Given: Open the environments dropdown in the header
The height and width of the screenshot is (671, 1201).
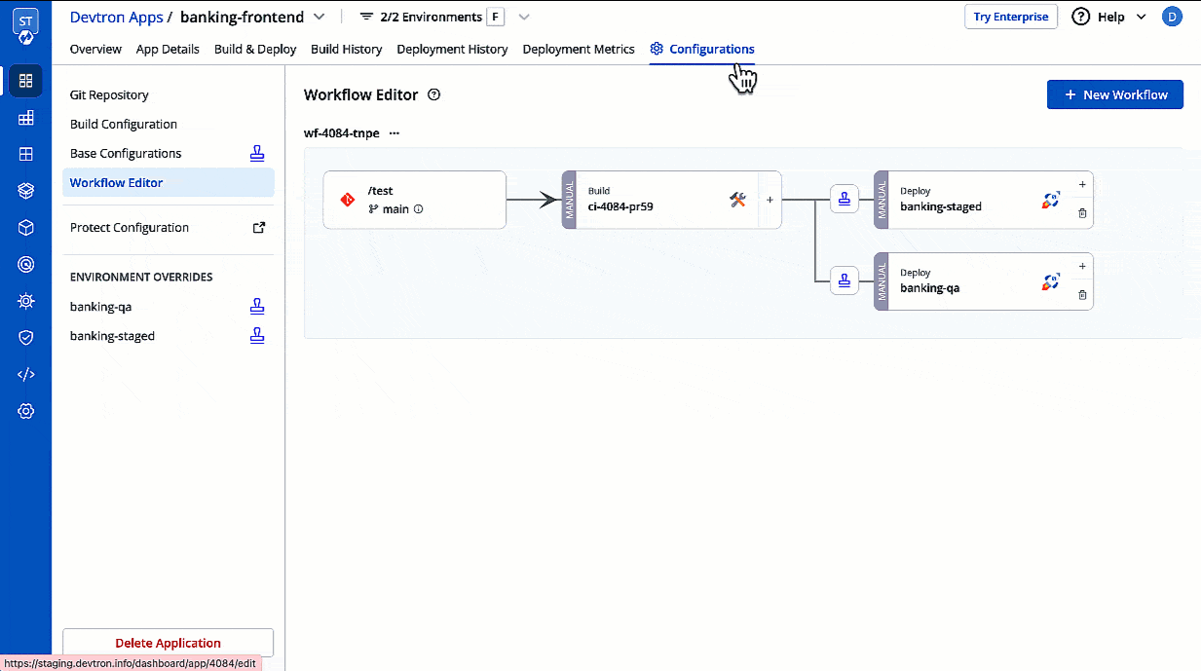Looking at the screenshot, I should (x=523, y=17).
